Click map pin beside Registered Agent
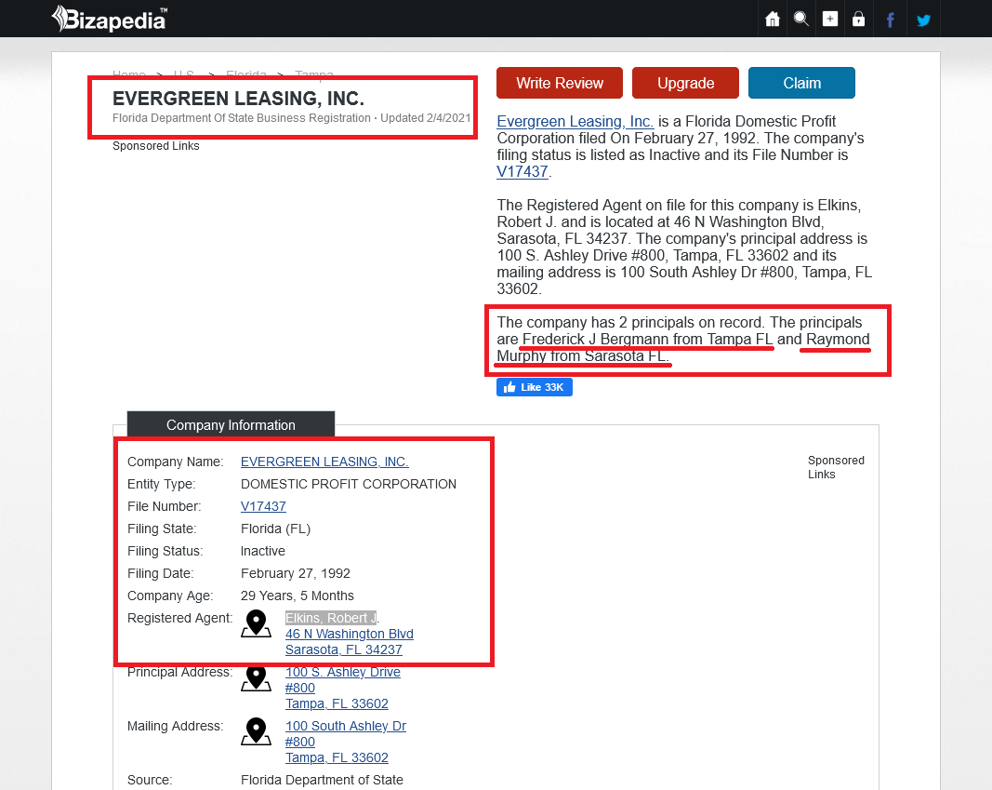Screen dimensions: 992x790 click(257, 623)
